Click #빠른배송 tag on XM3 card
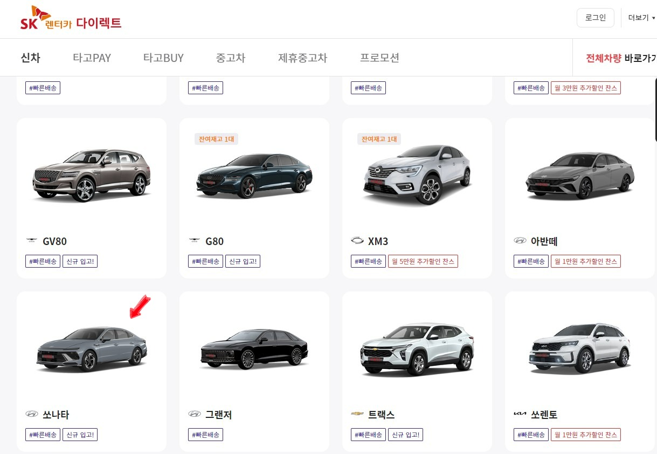657x454 pixels. (x=368, y=261)
